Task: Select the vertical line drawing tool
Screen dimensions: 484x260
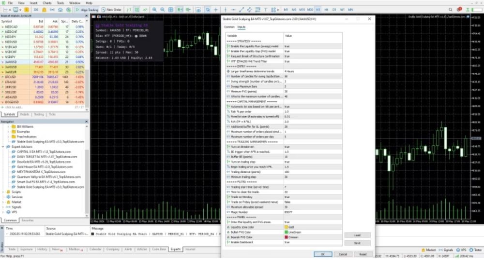Action: click(x=226, y=10)
